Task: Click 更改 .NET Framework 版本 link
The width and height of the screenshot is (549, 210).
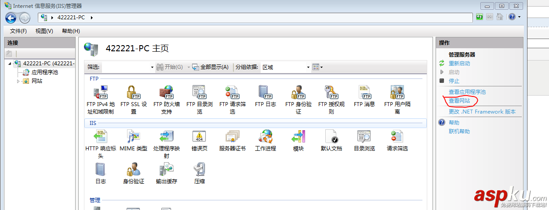Action: [x=482, y=112]
